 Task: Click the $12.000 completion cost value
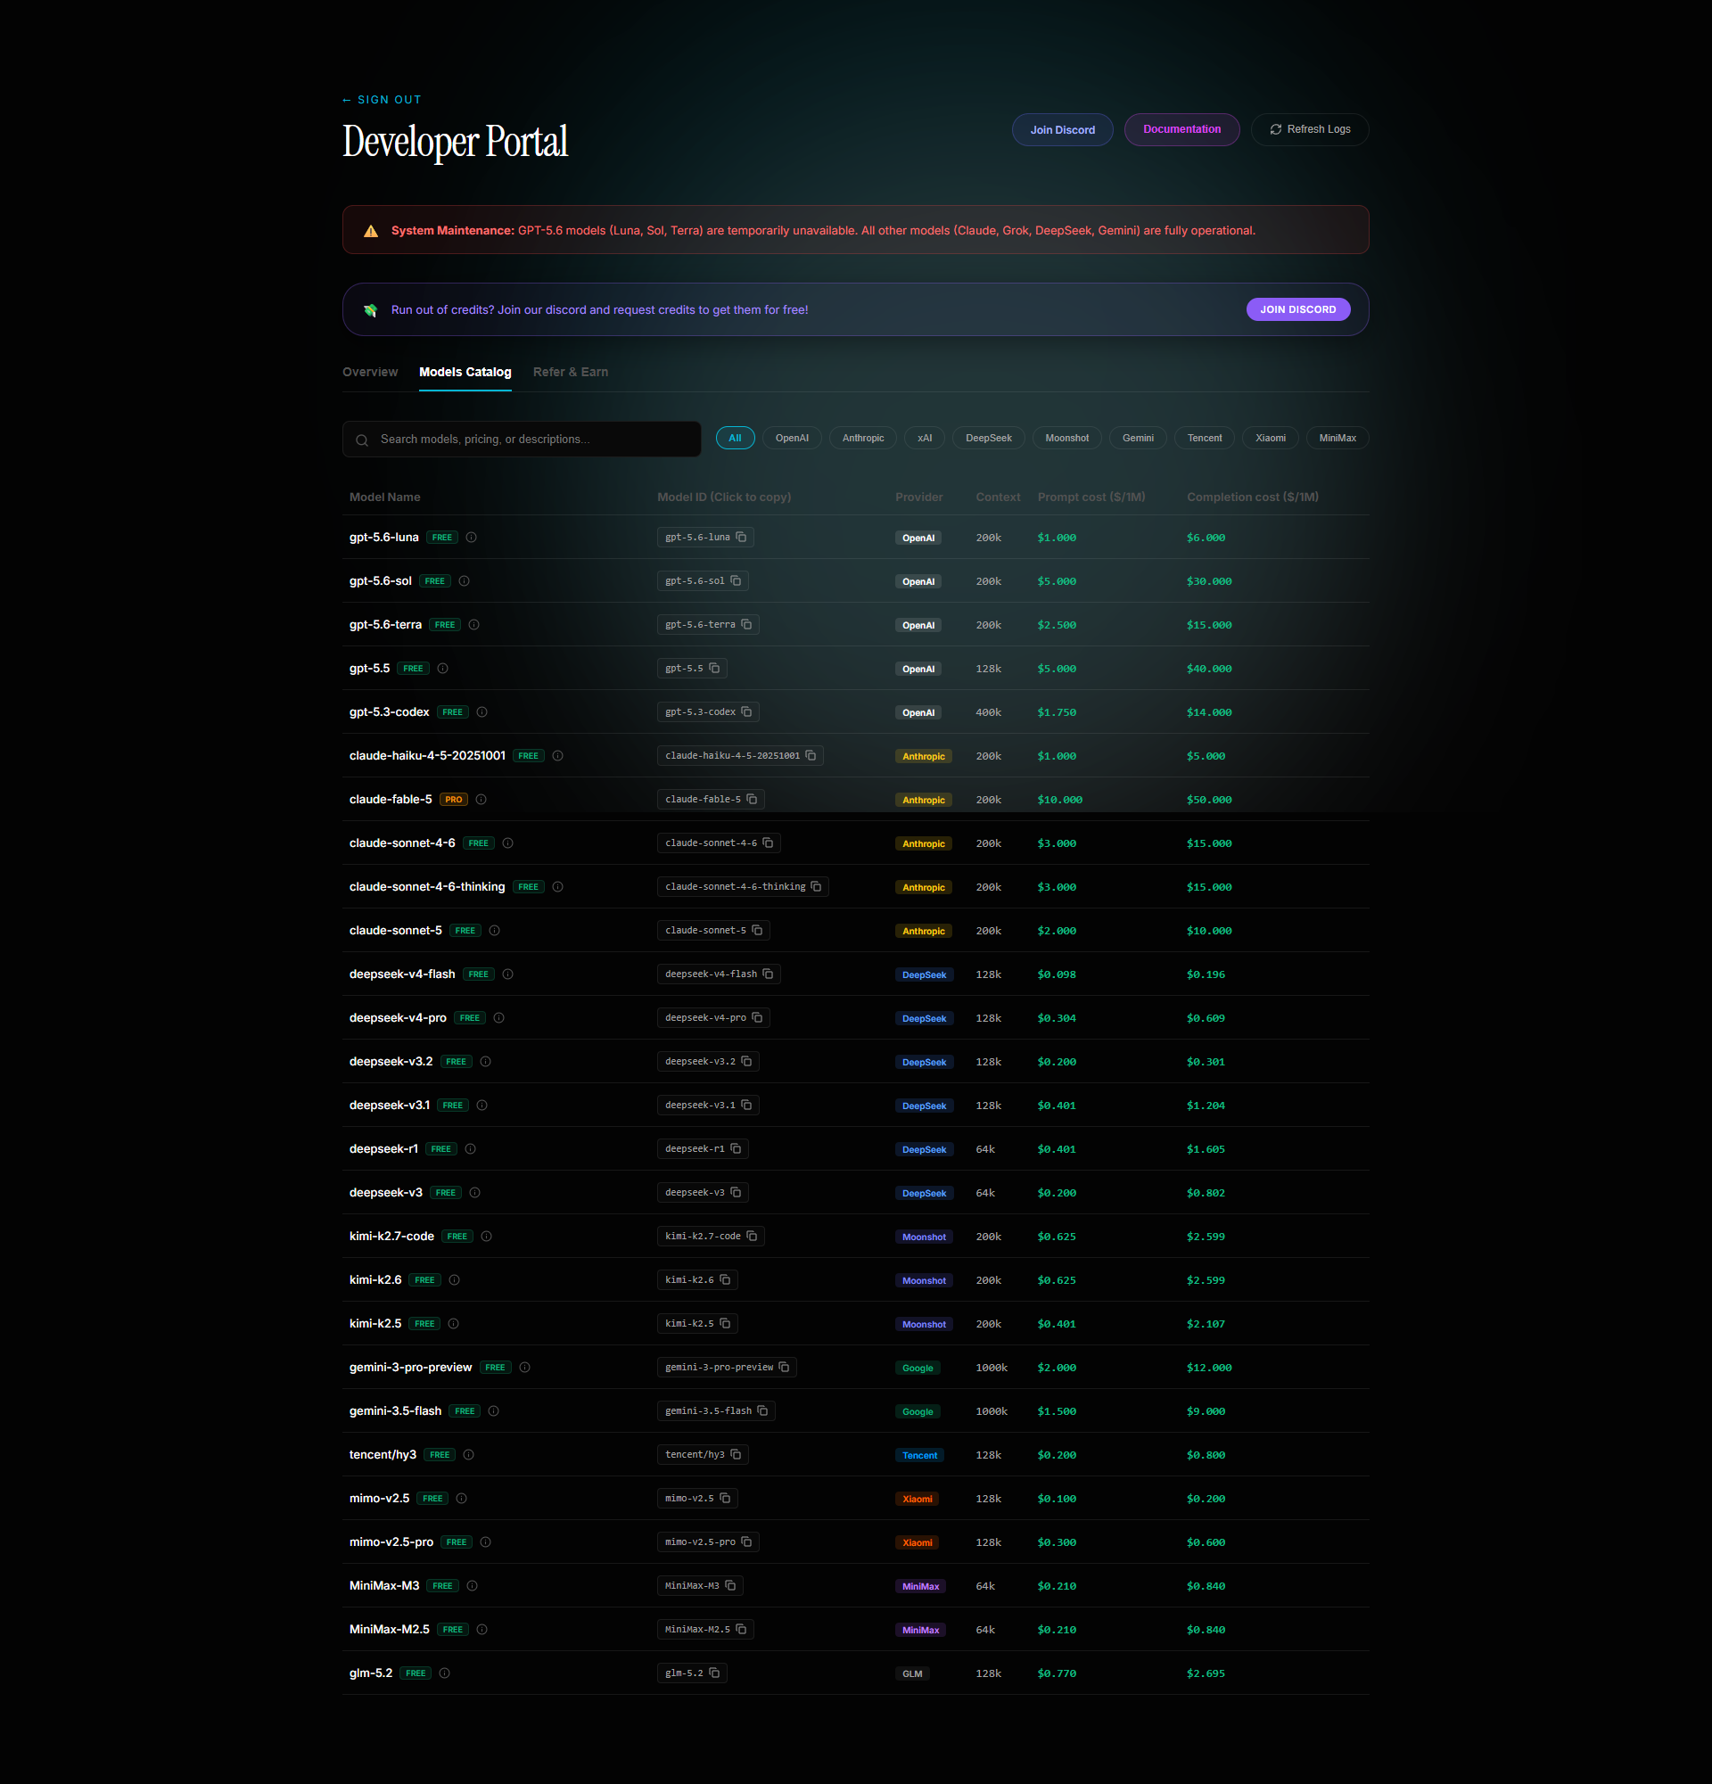1209,1368
